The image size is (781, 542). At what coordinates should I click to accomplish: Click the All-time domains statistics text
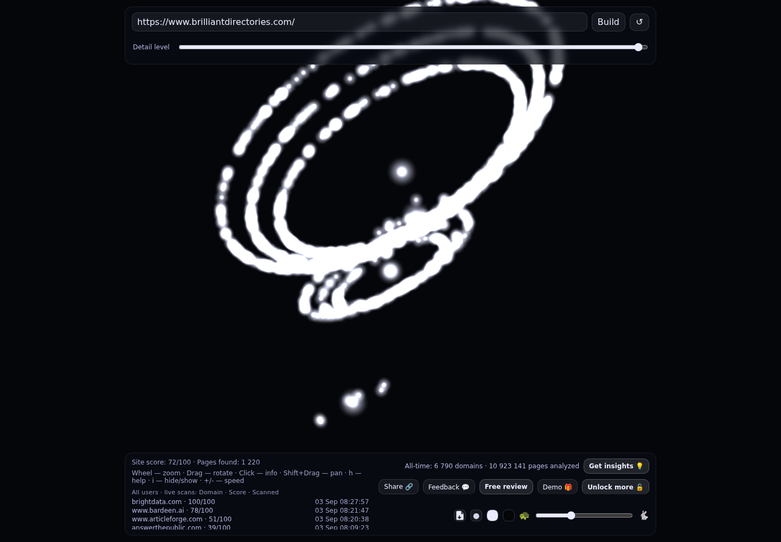(x=492, y=466)
